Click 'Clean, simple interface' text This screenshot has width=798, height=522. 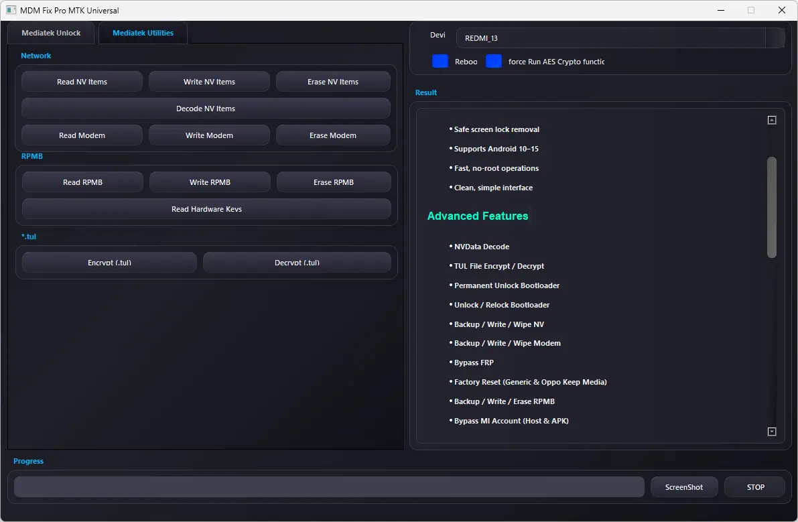(x=493, y=188)
